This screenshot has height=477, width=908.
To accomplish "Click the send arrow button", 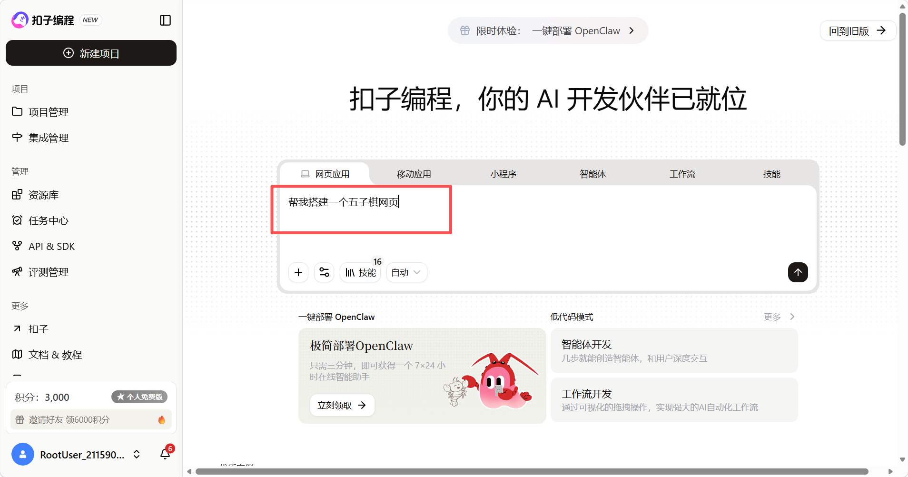I will tap(798, 272).
